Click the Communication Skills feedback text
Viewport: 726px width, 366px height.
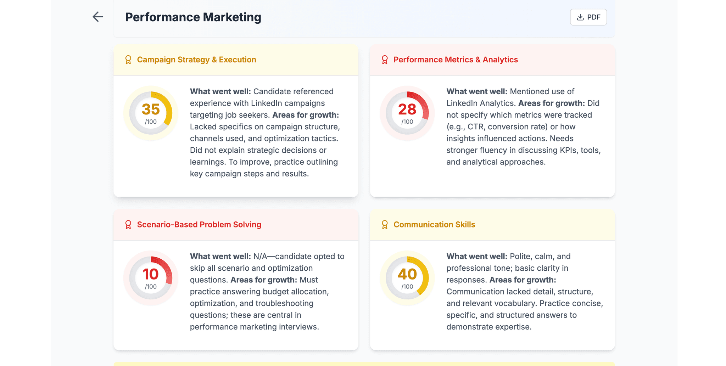click(x=524, y=291)
